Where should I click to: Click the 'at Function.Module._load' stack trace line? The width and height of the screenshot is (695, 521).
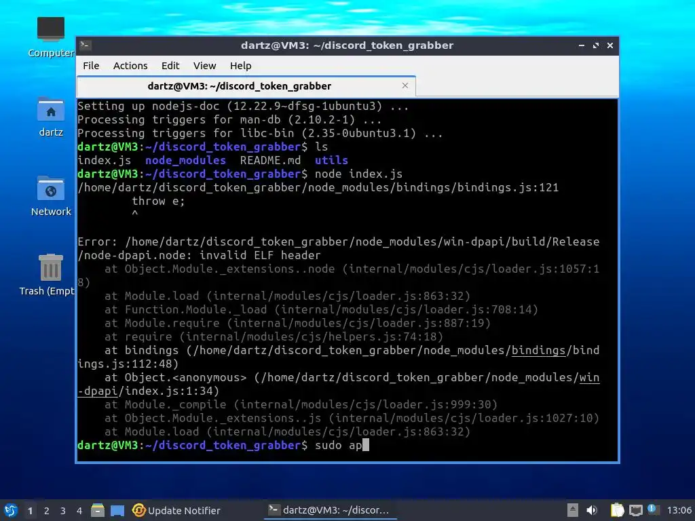point(321,309)
